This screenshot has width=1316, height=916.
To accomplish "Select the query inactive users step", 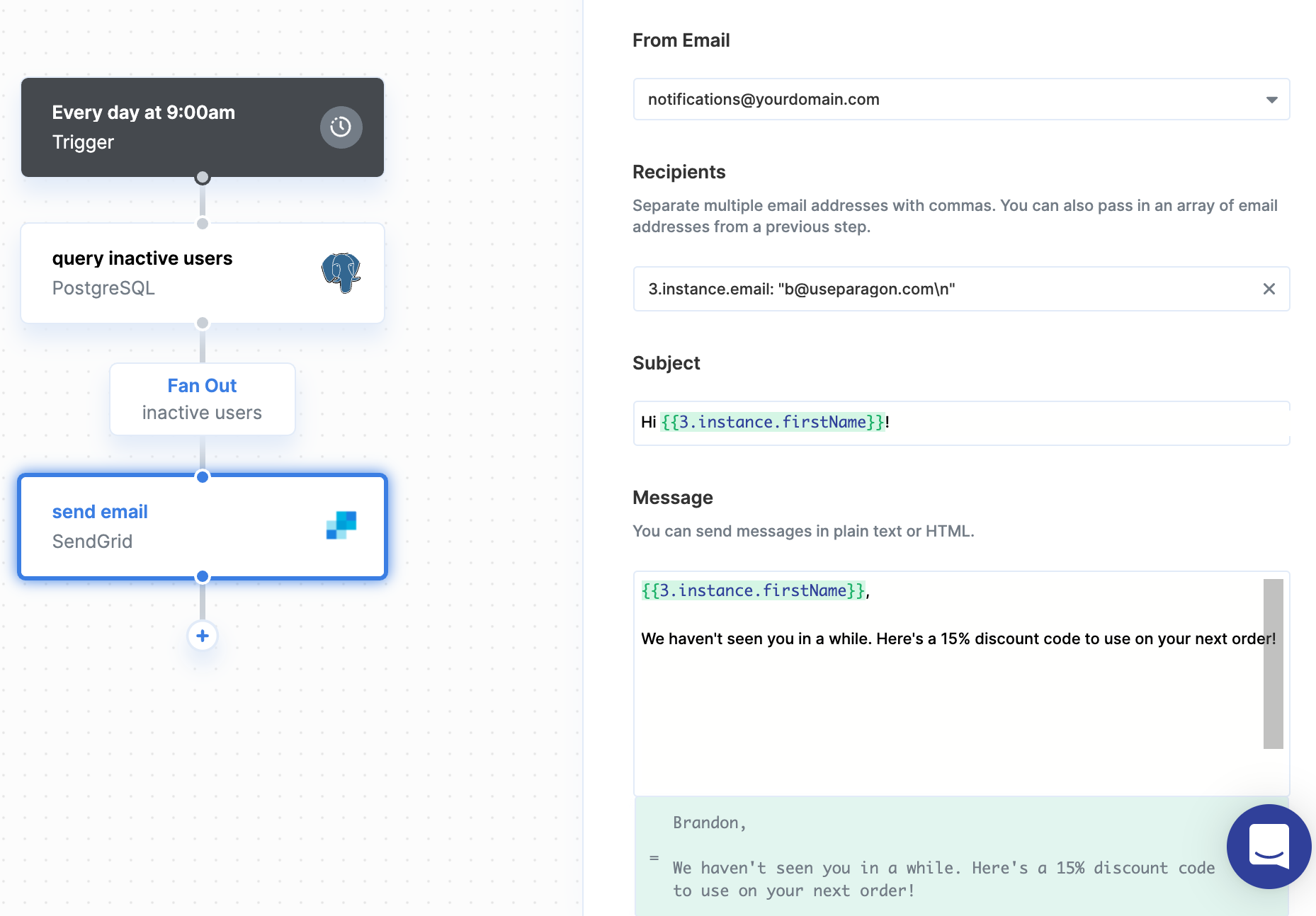I will pos(203,273).
